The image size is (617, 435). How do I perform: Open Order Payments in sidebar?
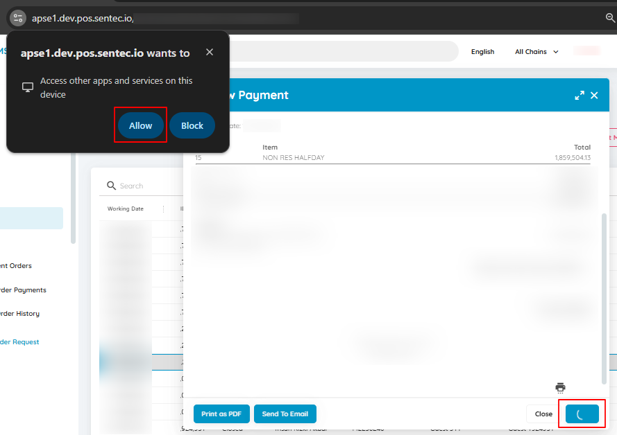click(23, 290)
